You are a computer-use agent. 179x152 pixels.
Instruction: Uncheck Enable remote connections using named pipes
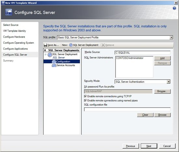(x=85, y=100)
